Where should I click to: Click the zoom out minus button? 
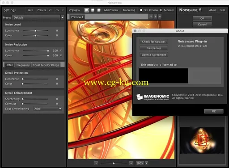click(x=96, y=163)
